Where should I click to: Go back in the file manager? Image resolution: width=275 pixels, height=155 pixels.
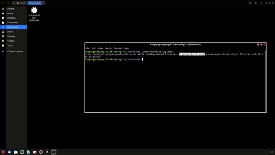coord(3,3)
